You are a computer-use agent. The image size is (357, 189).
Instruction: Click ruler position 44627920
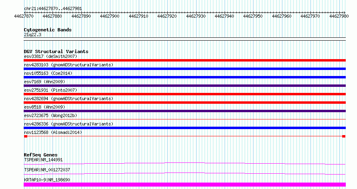point(167,16)
